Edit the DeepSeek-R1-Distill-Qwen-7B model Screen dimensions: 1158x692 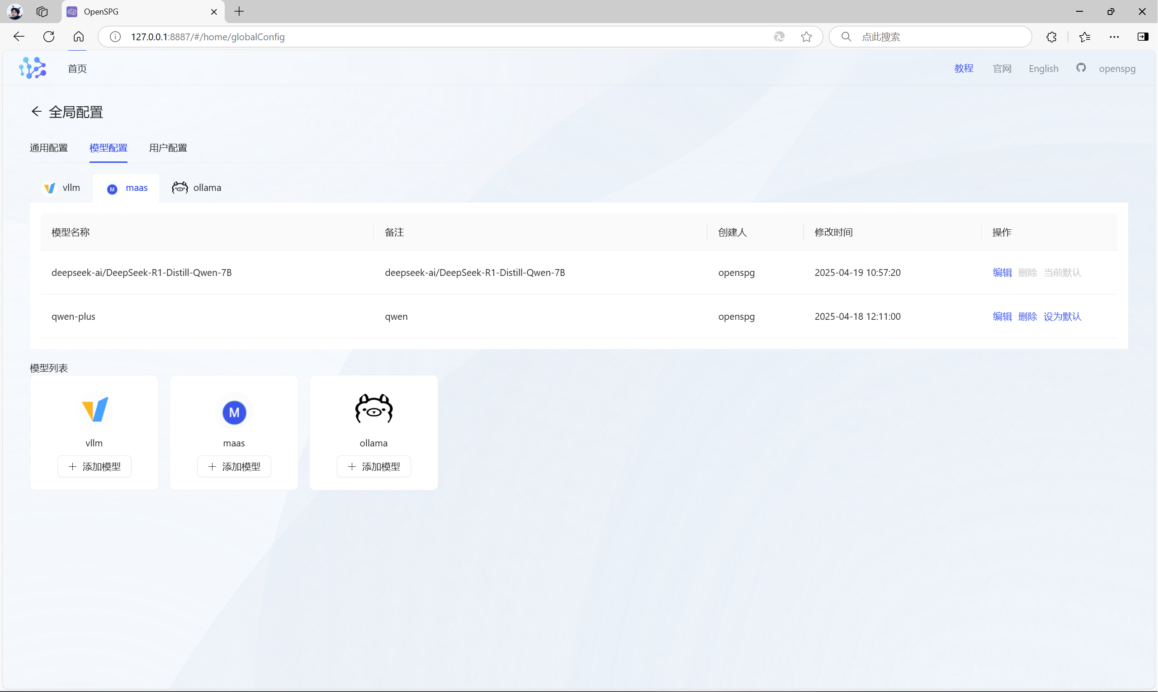click(x=1002, y=273)
